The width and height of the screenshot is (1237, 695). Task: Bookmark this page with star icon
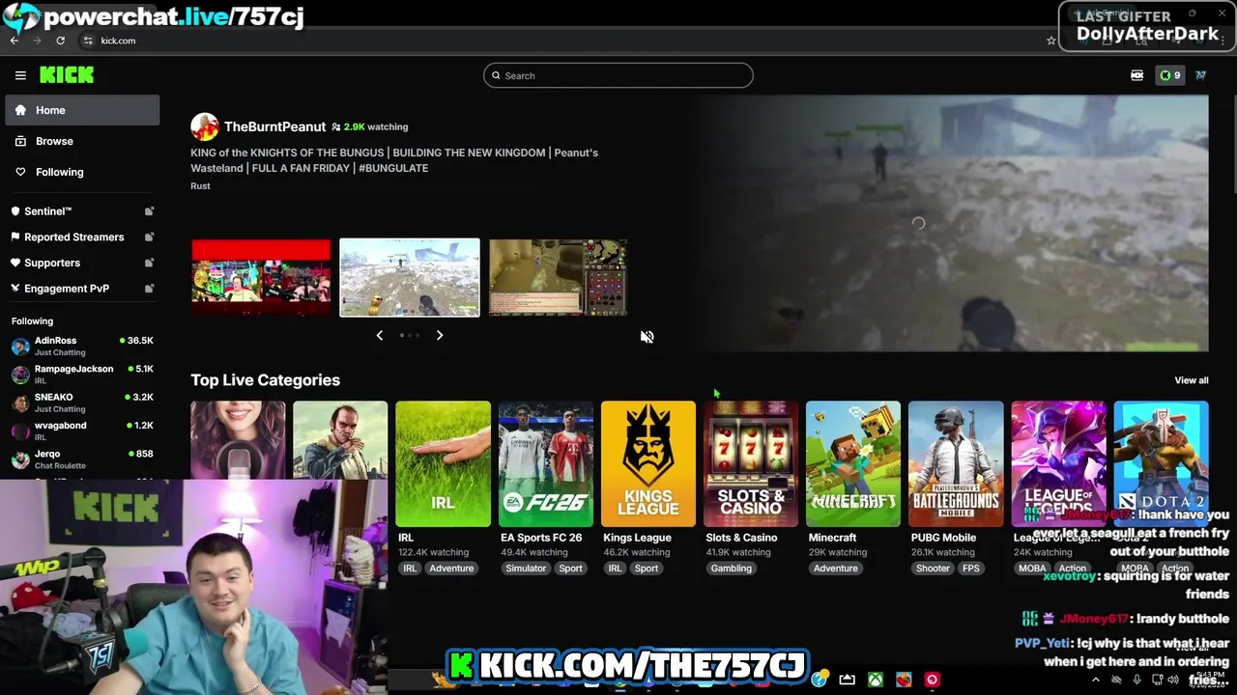[1051, 41]
